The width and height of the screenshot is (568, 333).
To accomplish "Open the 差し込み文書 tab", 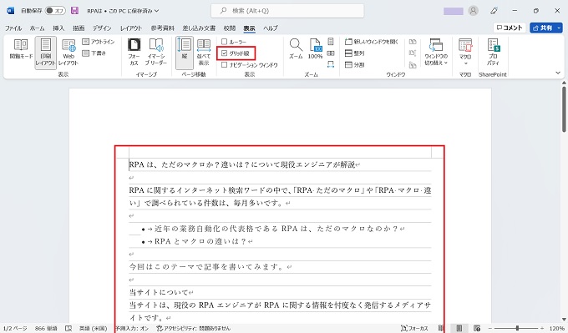I will pos(199,28).
